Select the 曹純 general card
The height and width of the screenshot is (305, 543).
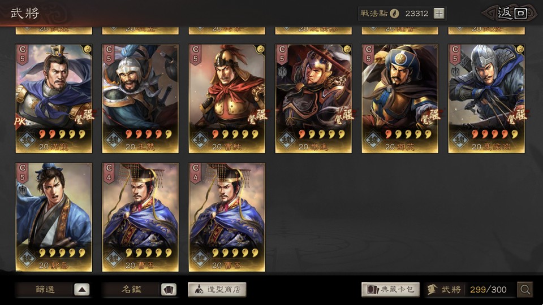(227, 98)
